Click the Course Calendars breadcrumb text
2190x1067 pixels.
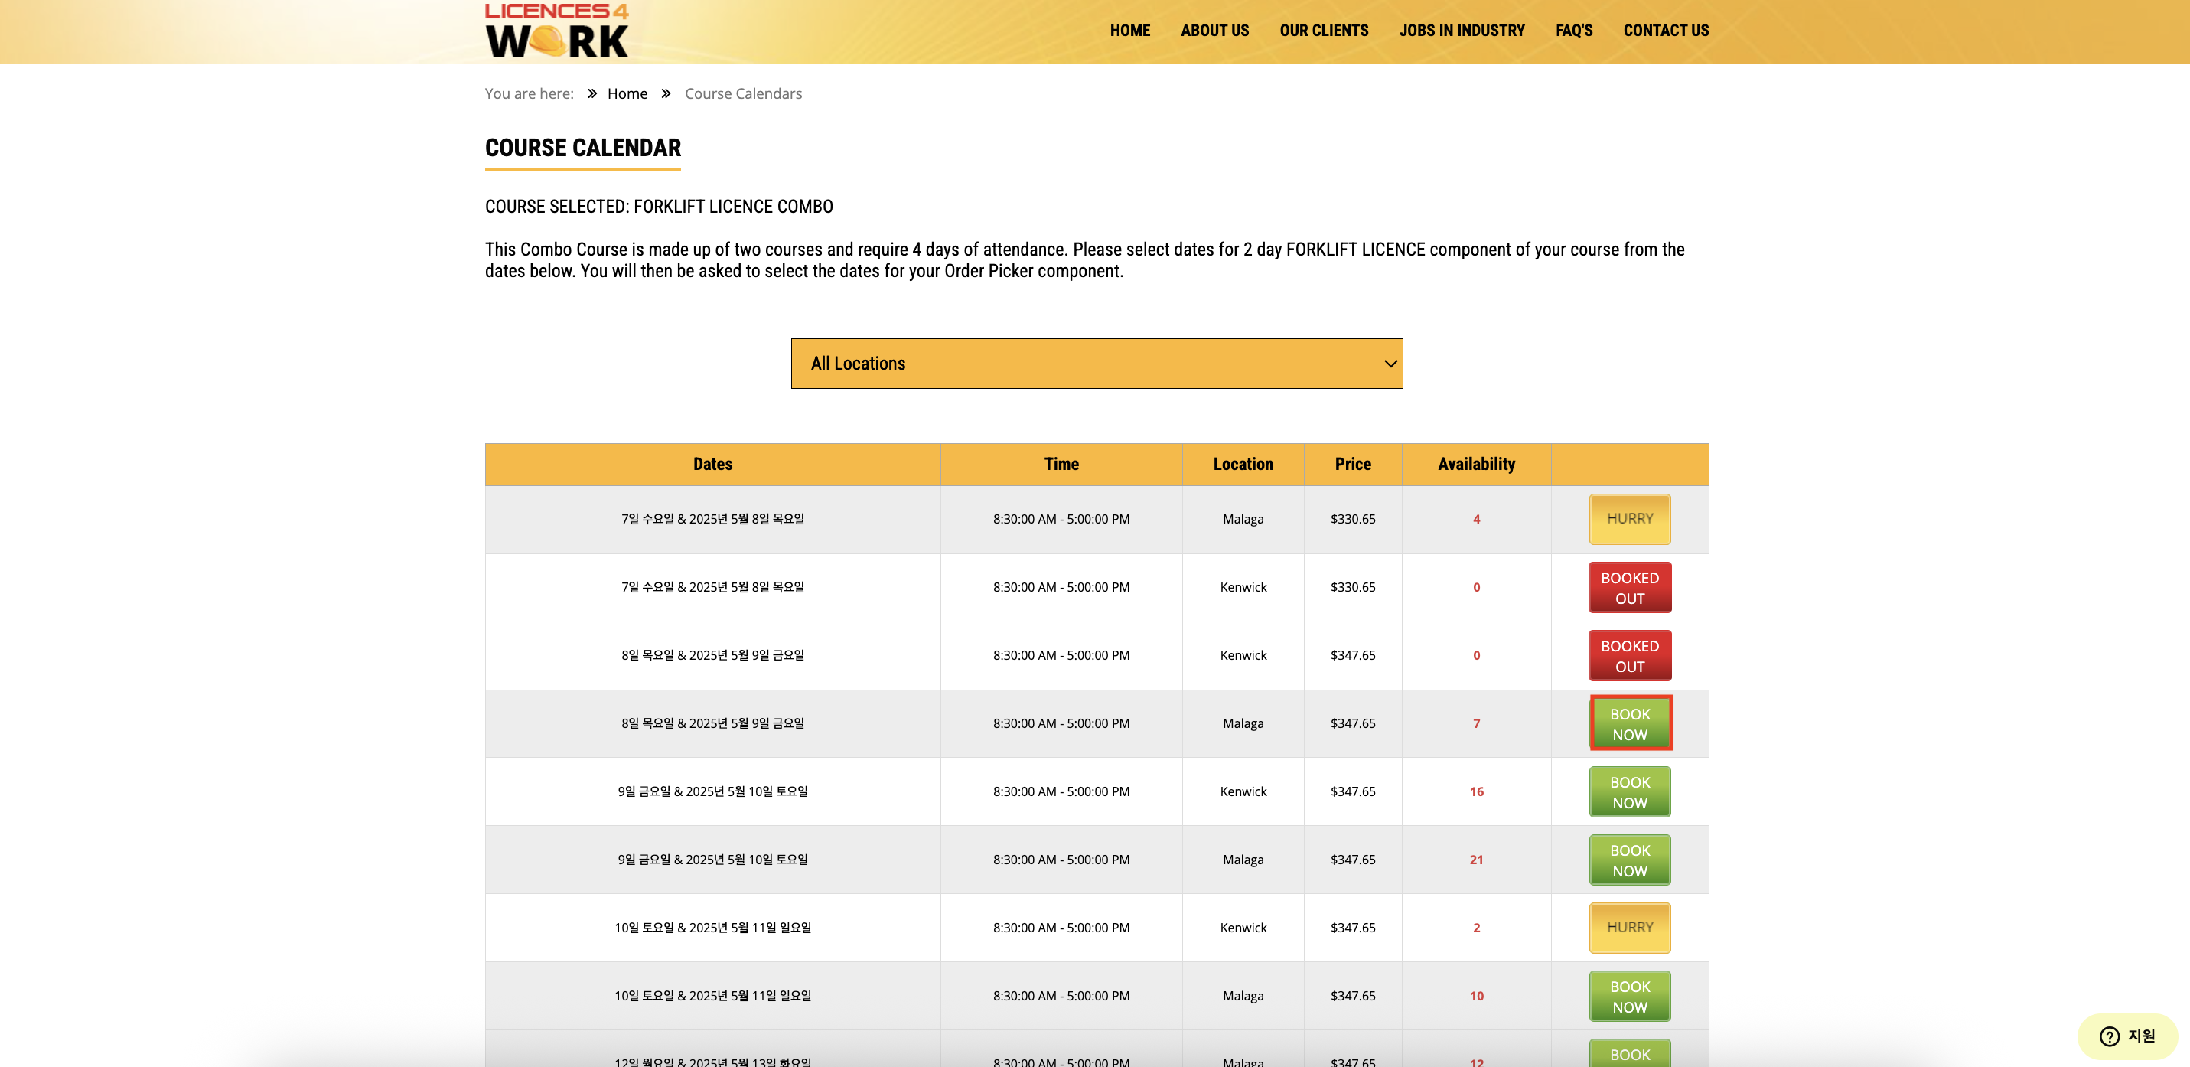[x=742, y=93]
